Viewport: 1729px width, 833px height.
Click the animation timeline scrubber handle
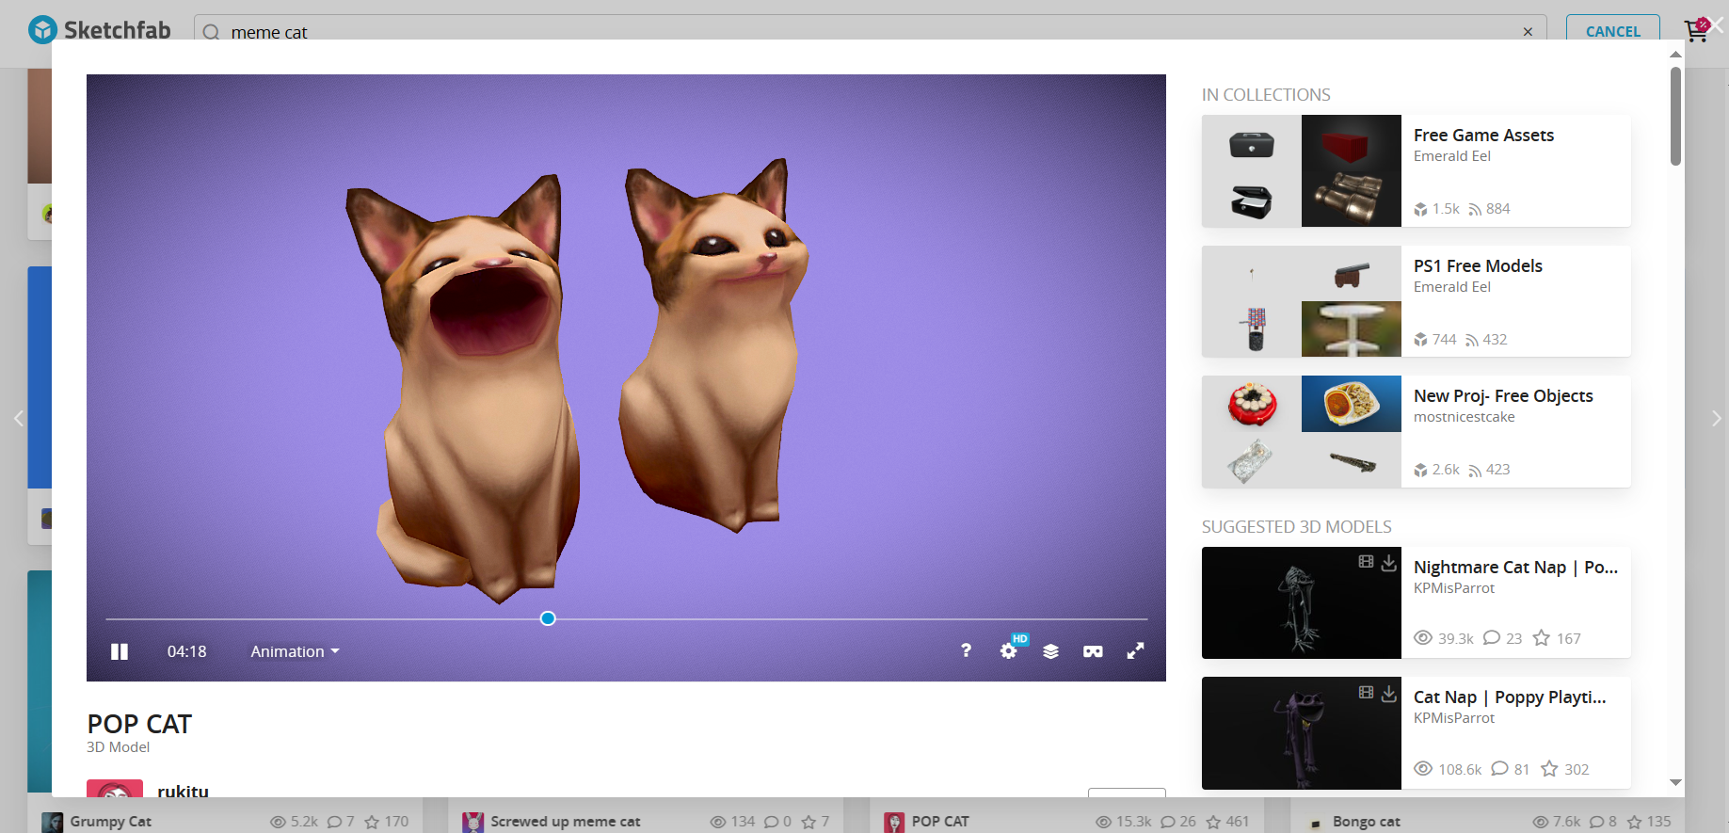tap(548, 618)
